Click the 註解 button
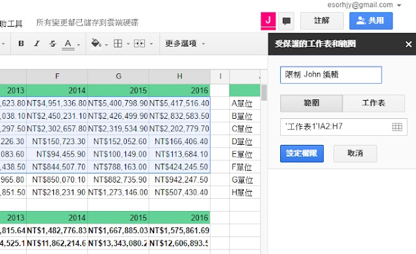The height and width of the screenshot is (254, 416). (322, 21)
